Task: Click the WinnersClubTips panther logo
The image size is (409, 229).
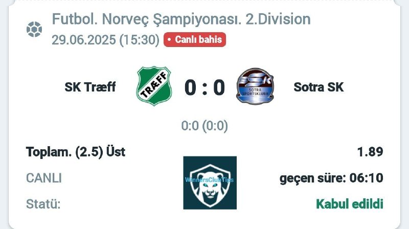Action: pyautogui.click(x=210, y=183)
